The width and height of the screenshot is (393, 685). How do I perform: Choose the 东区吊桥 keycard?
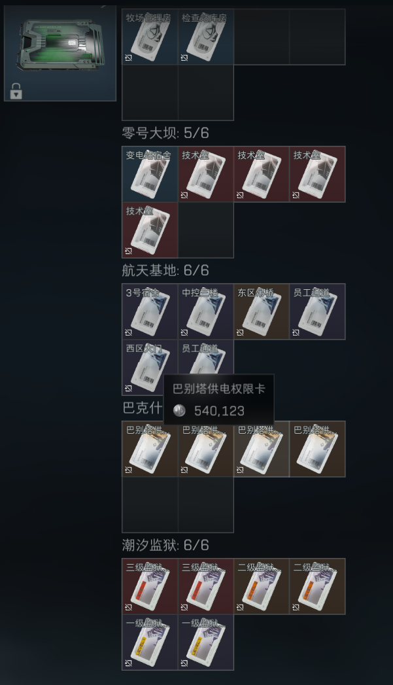[262, 311]
